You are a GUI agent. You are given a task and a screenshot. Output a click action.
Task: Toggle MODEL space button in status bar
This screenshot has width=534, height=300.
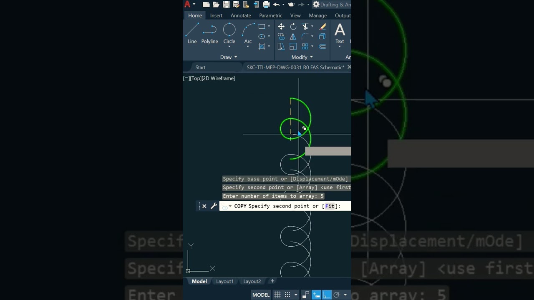click(x=261, y=295)
